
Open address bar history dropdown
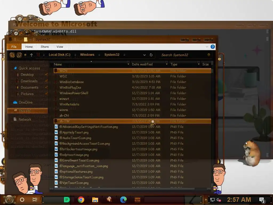click(x=144, y=55)
